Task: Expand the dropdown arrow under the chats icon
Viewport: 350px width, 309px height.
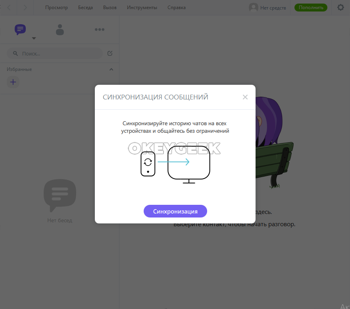Action: (x=34, y=38)
